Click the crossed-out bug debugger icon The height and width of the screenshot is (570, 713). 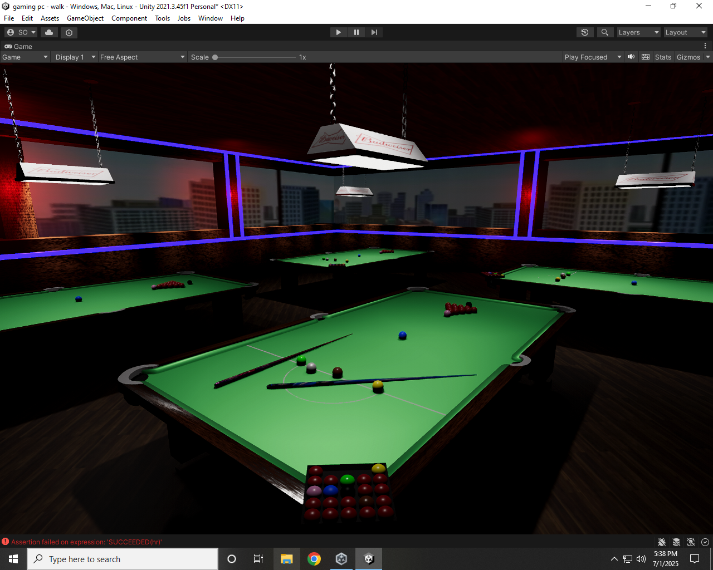tap(662, 542)
